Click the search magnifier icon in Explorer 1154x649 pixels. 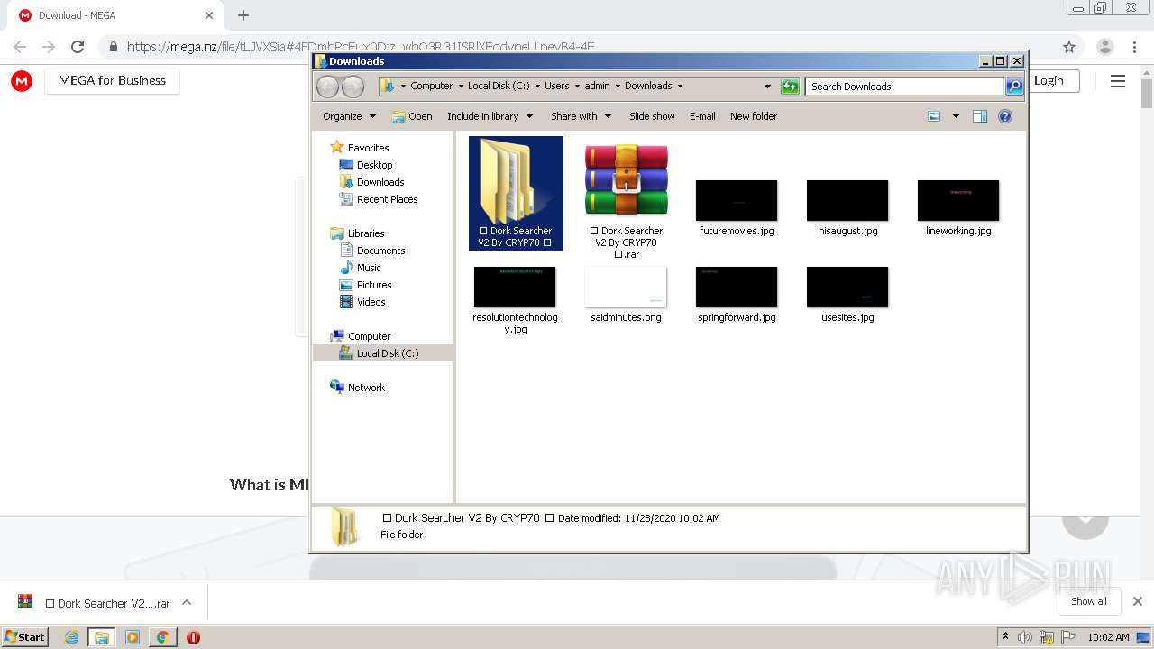(x=1014, y=87)
